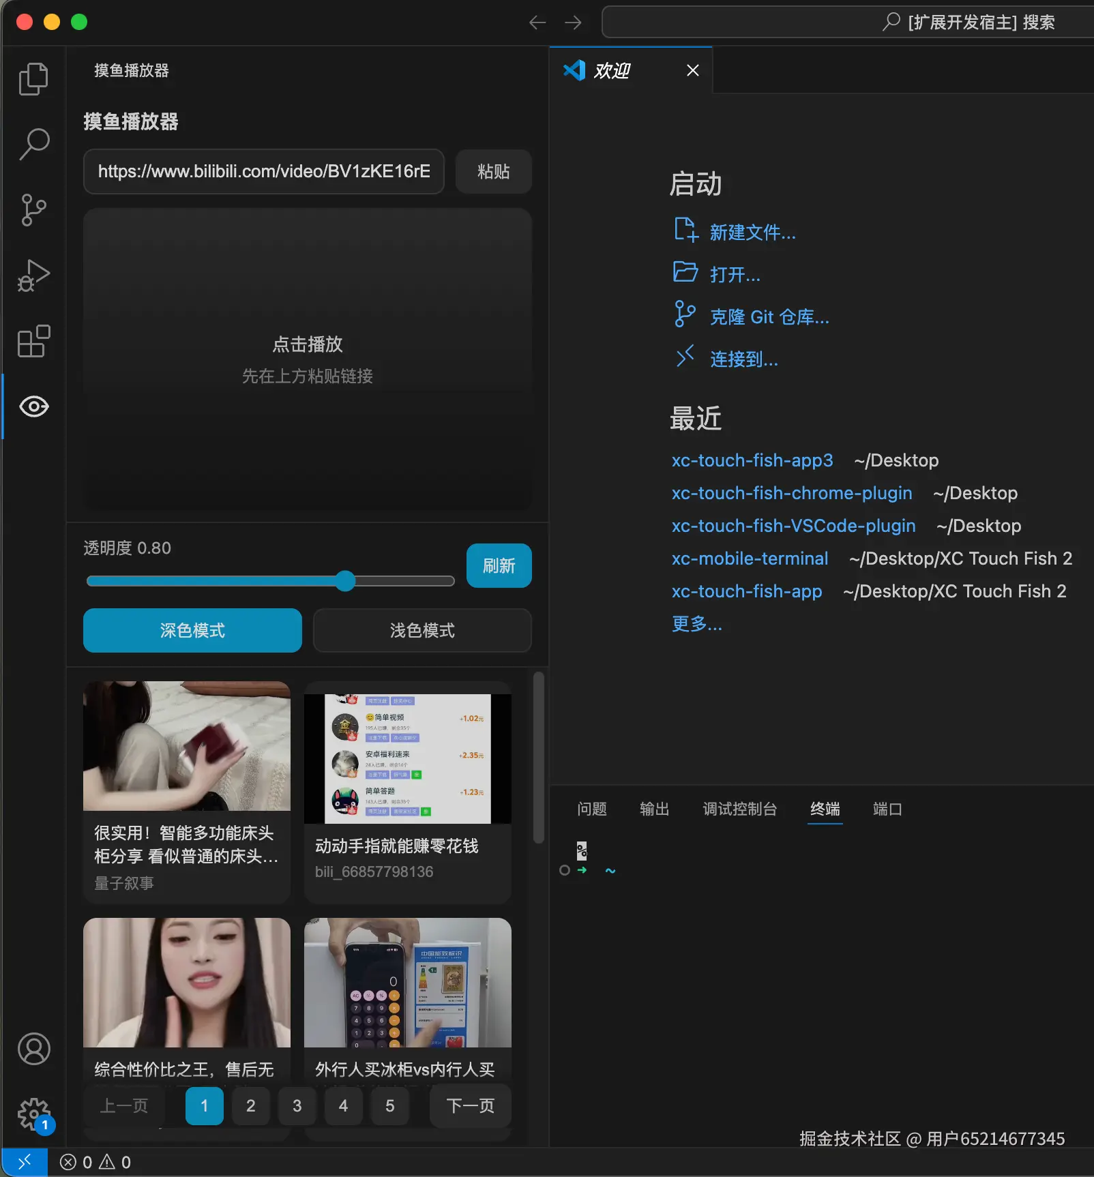This screenshot has height=1177, width=1094.
Task: Select page 3 in pagination
Action: tap(297, 1105)
